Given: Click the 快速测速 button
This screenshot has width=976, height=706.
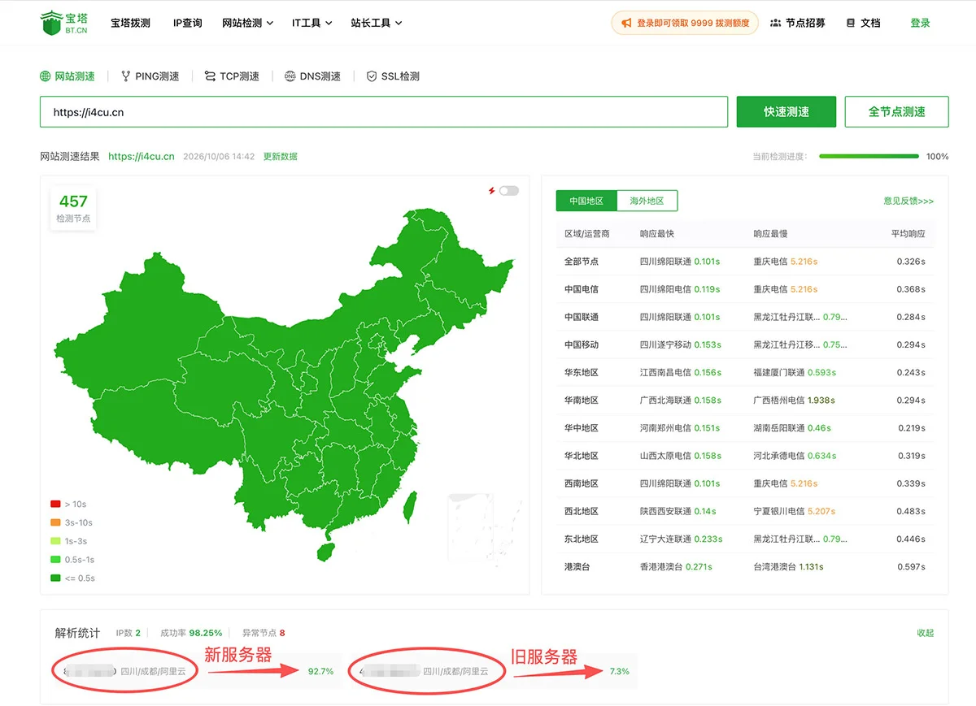Looking at the screenshot, I should tap(786, 112).
